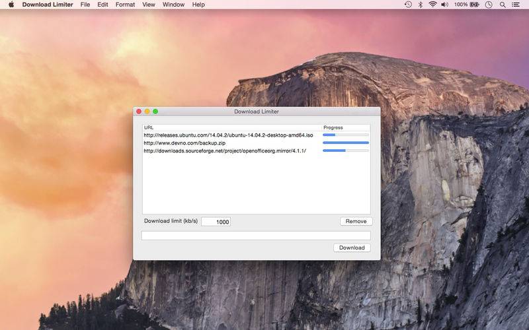
Task: Zoom the Download Limiter window with green button
Action: pos(155,111)
